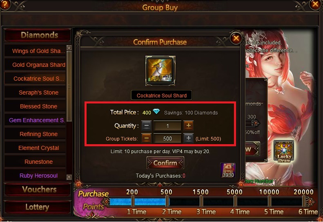Viewport: 323px width, 222px height.
Task: Decrease Quantity with the minus button
Action: tap(146, 125)
